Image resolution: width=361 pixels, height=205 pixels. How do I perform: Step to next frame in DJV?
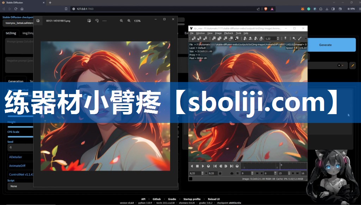point(226,166)
